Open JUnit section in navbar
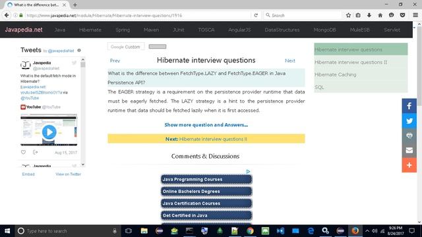 point(179,30)
